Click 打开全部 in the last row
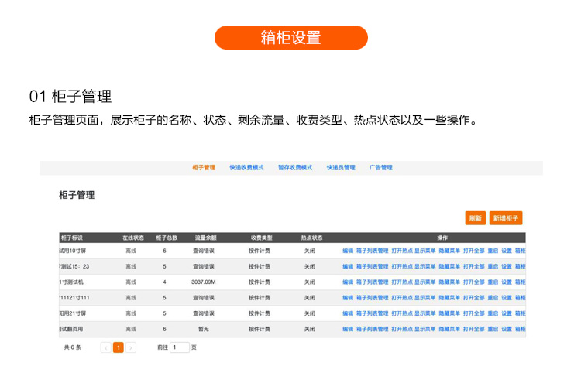 [x=473, y=329]
